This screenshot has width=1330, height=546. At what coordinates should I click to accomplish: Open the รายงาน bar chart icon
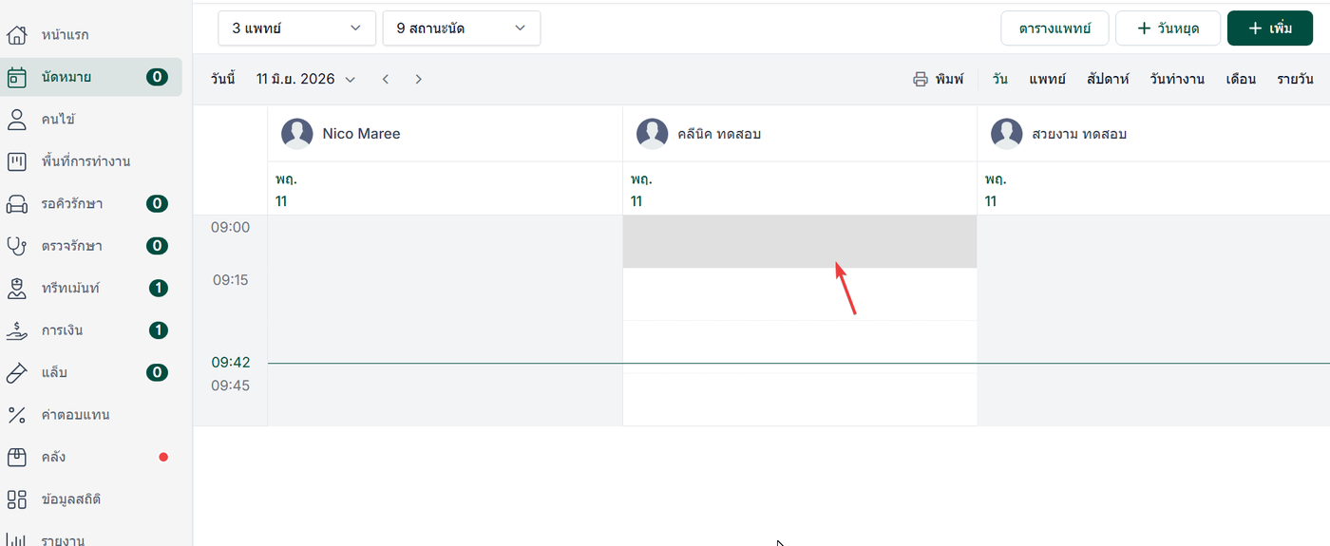[16, 539]
